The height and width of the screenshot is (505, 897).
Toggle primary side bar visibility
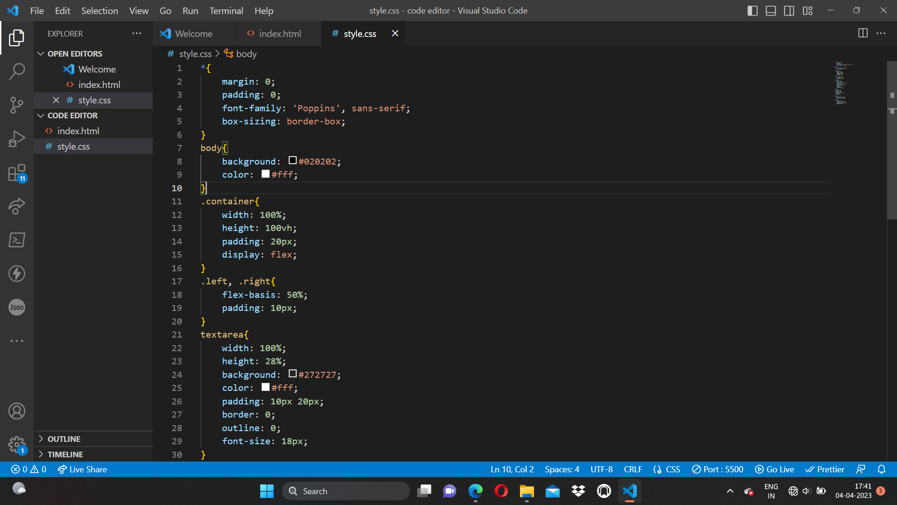tap(753, 11)
